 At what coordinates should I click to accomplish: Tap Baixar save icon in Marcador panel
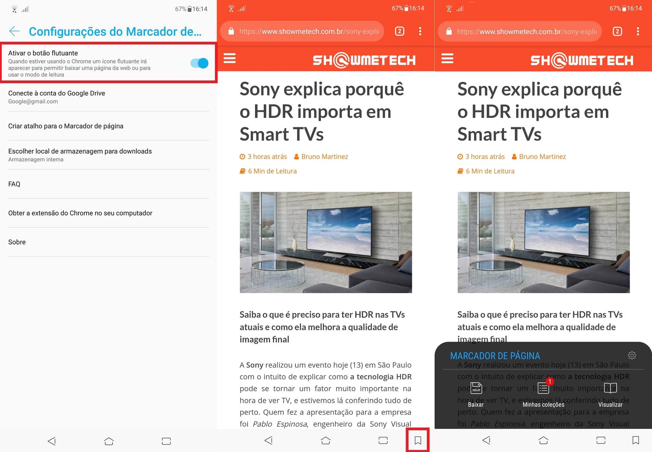pos(476,388)
